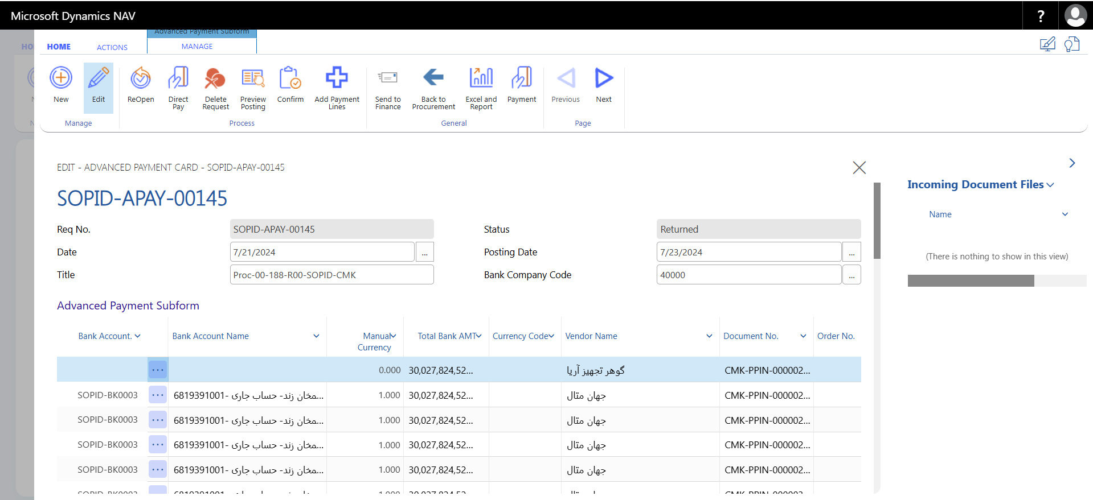
Task: Open Posting Date lookup button
Action: [852, 252]
